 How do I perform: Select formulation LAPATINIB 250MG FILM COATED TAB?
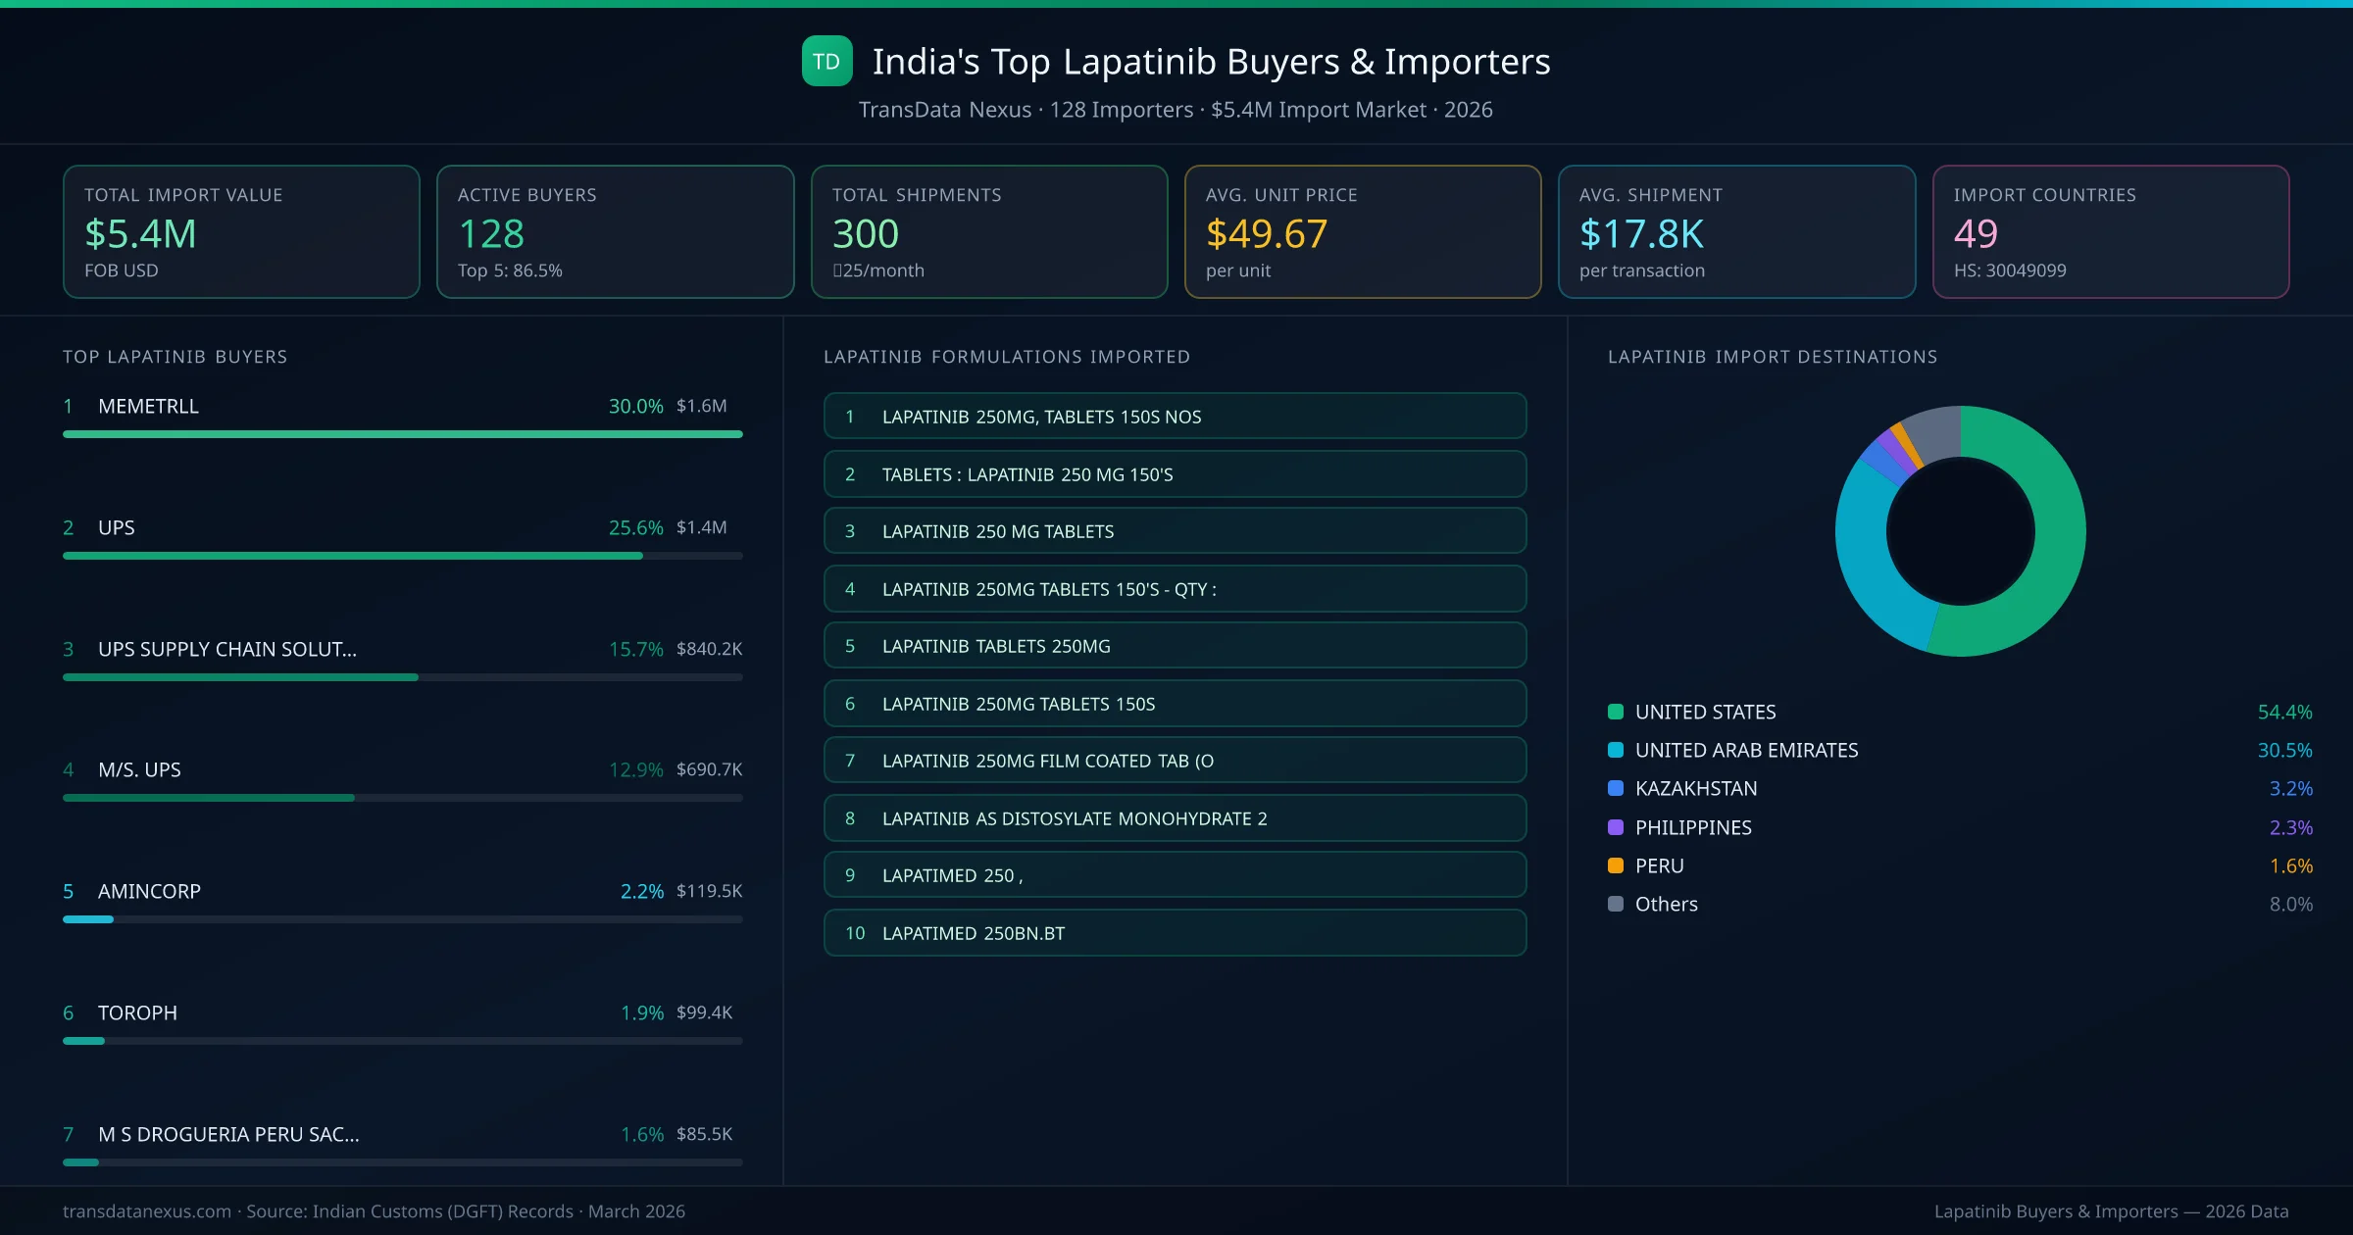coord(1175,761)
